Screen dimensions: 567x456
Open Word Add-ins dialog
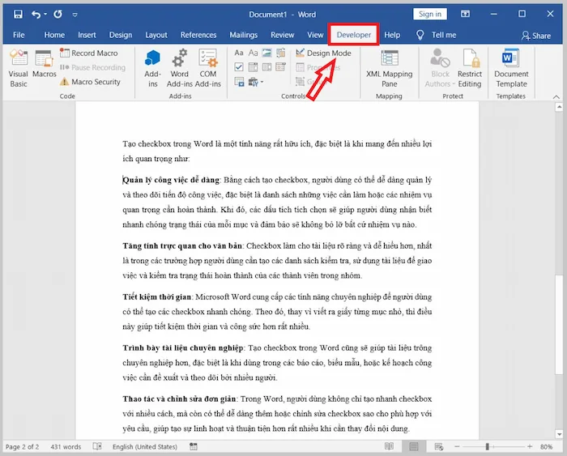pyautogui.click(x=179, y=68)
